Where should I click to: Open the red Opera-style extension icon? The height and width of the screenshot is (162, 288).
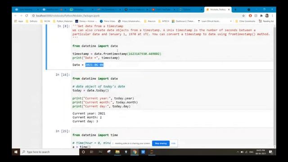250,16
